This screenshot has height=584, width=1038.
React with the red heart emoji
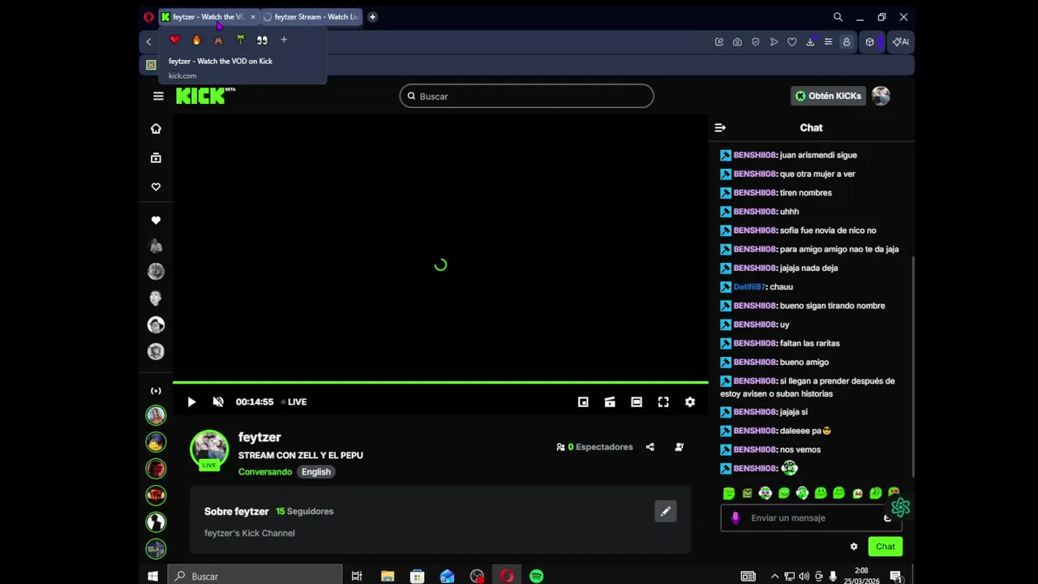click(174, 40)
